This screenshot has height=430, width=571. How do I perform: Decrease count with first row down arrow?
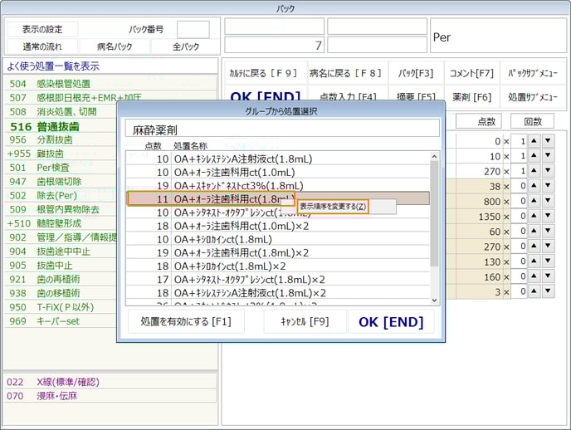tap(548, 141)
